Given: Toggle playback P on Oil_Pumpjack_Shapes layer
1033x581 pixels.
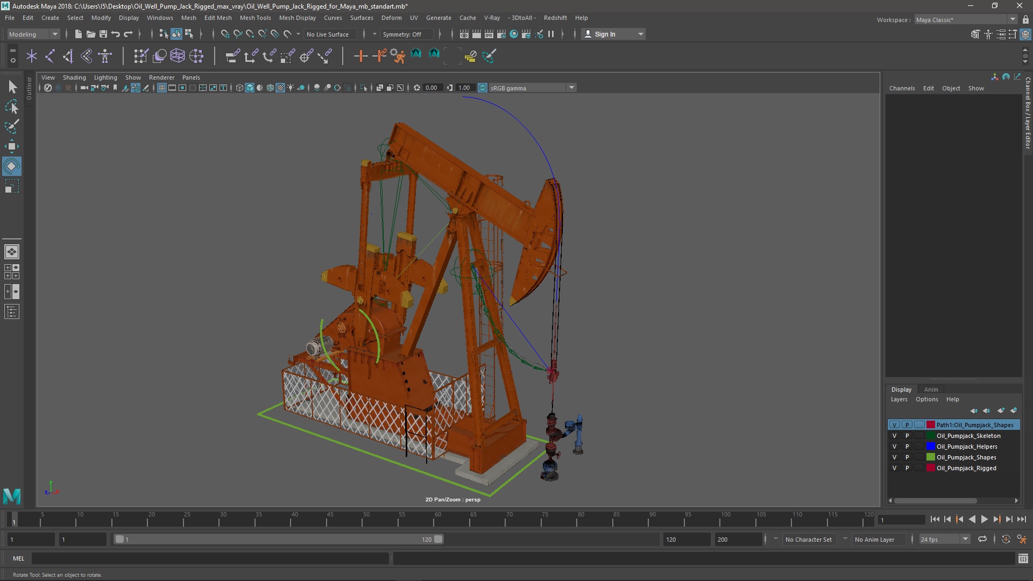Looking at the screenshot, I should coord(907,457).
